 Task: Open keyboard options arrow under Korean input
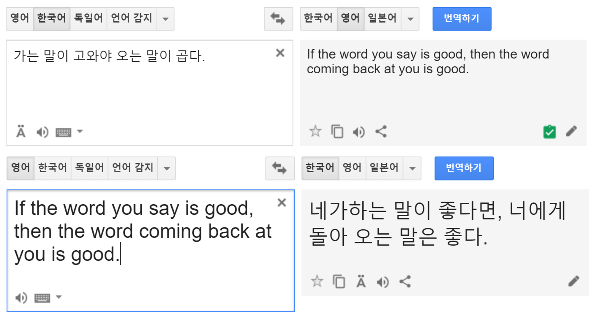click(x=80, y=131)
